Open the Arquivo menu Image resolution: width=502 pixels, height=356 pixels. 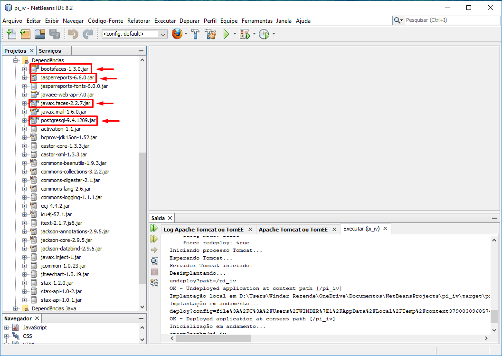tap(12, 21)
